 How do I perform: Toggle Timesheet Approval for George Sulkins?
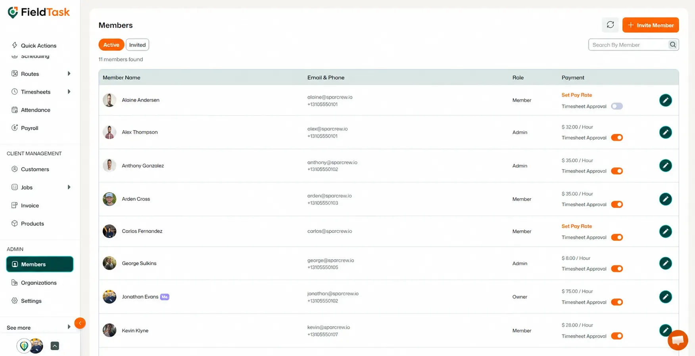[617, 269]
